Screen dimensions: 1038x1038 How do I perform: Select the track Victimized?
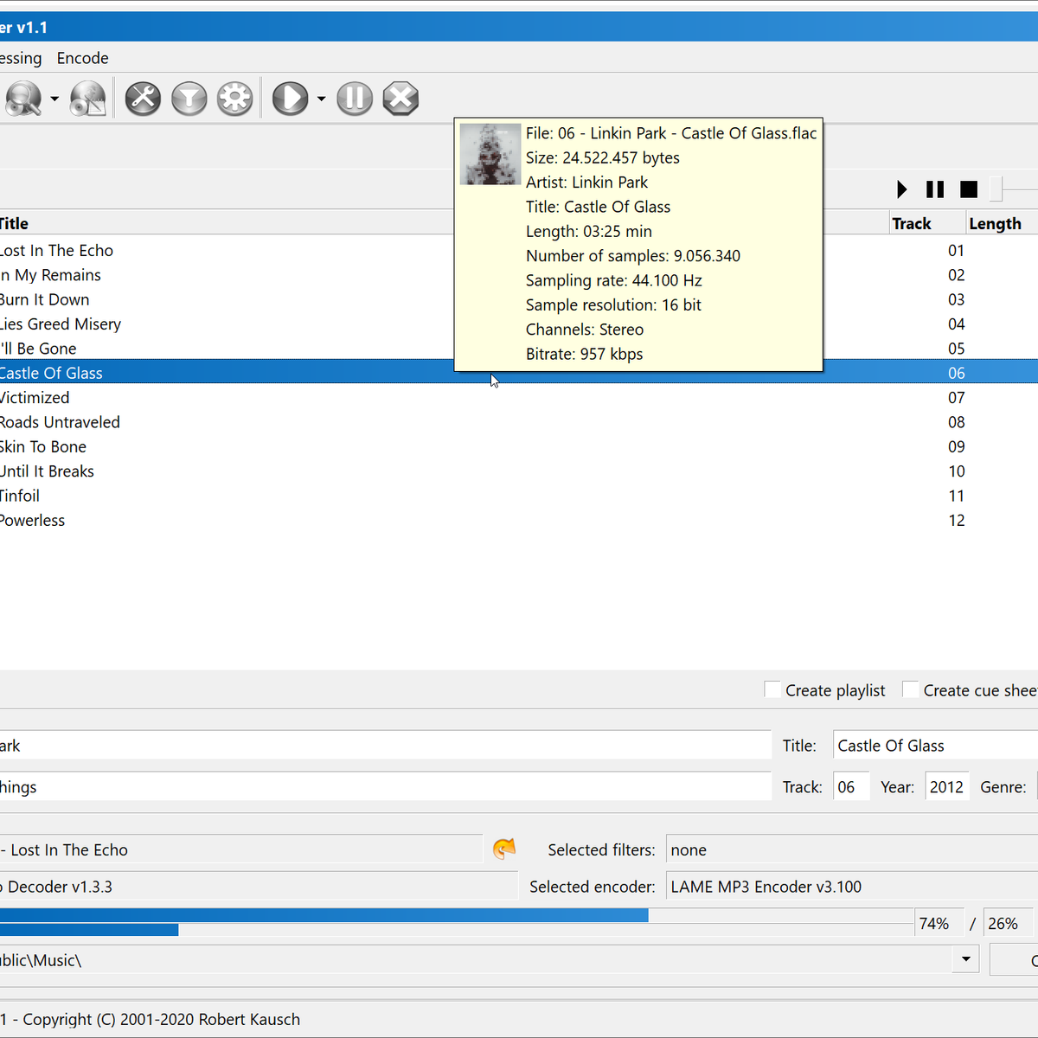click(519, 398)
